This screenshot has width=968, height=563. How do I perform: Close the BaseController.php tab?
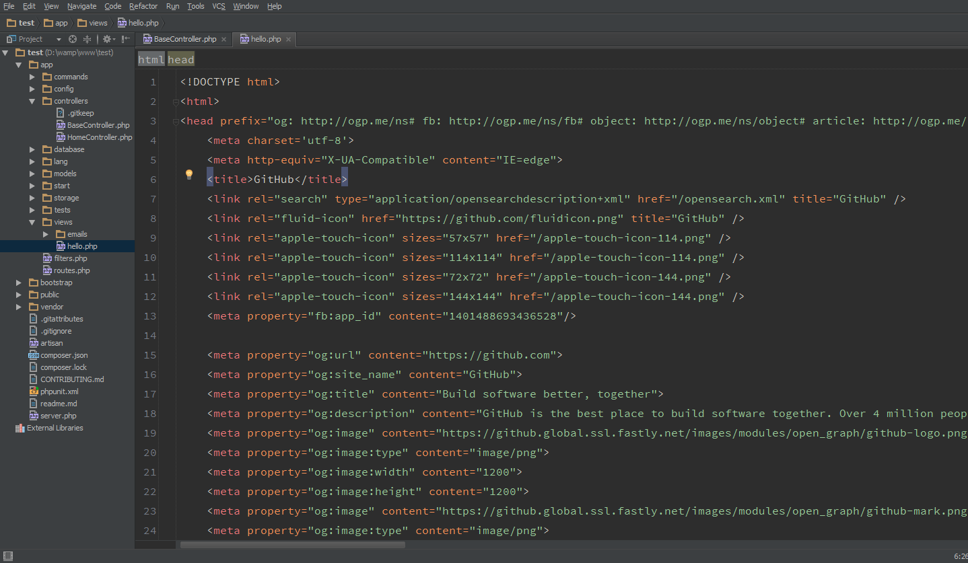[x=223, y=40]
